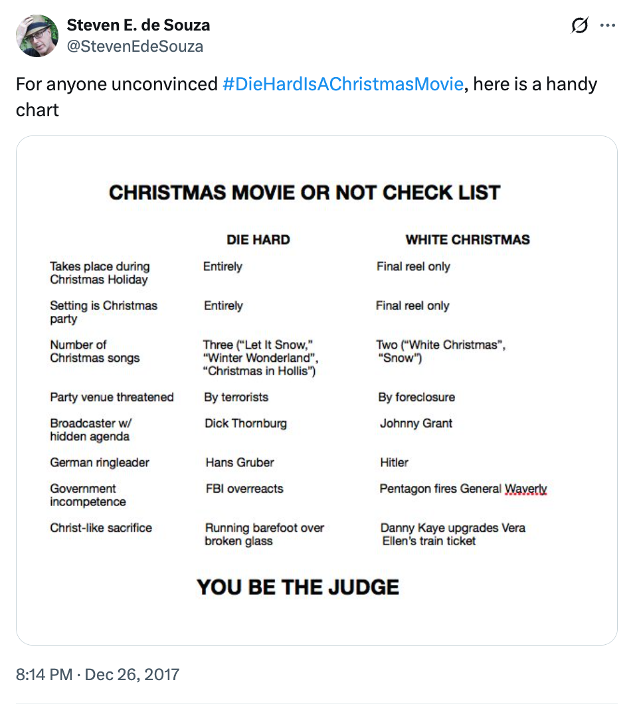Click the "DIE HARD" column header in chart
The height and width of the screenshot is (704, 635).
258,240
